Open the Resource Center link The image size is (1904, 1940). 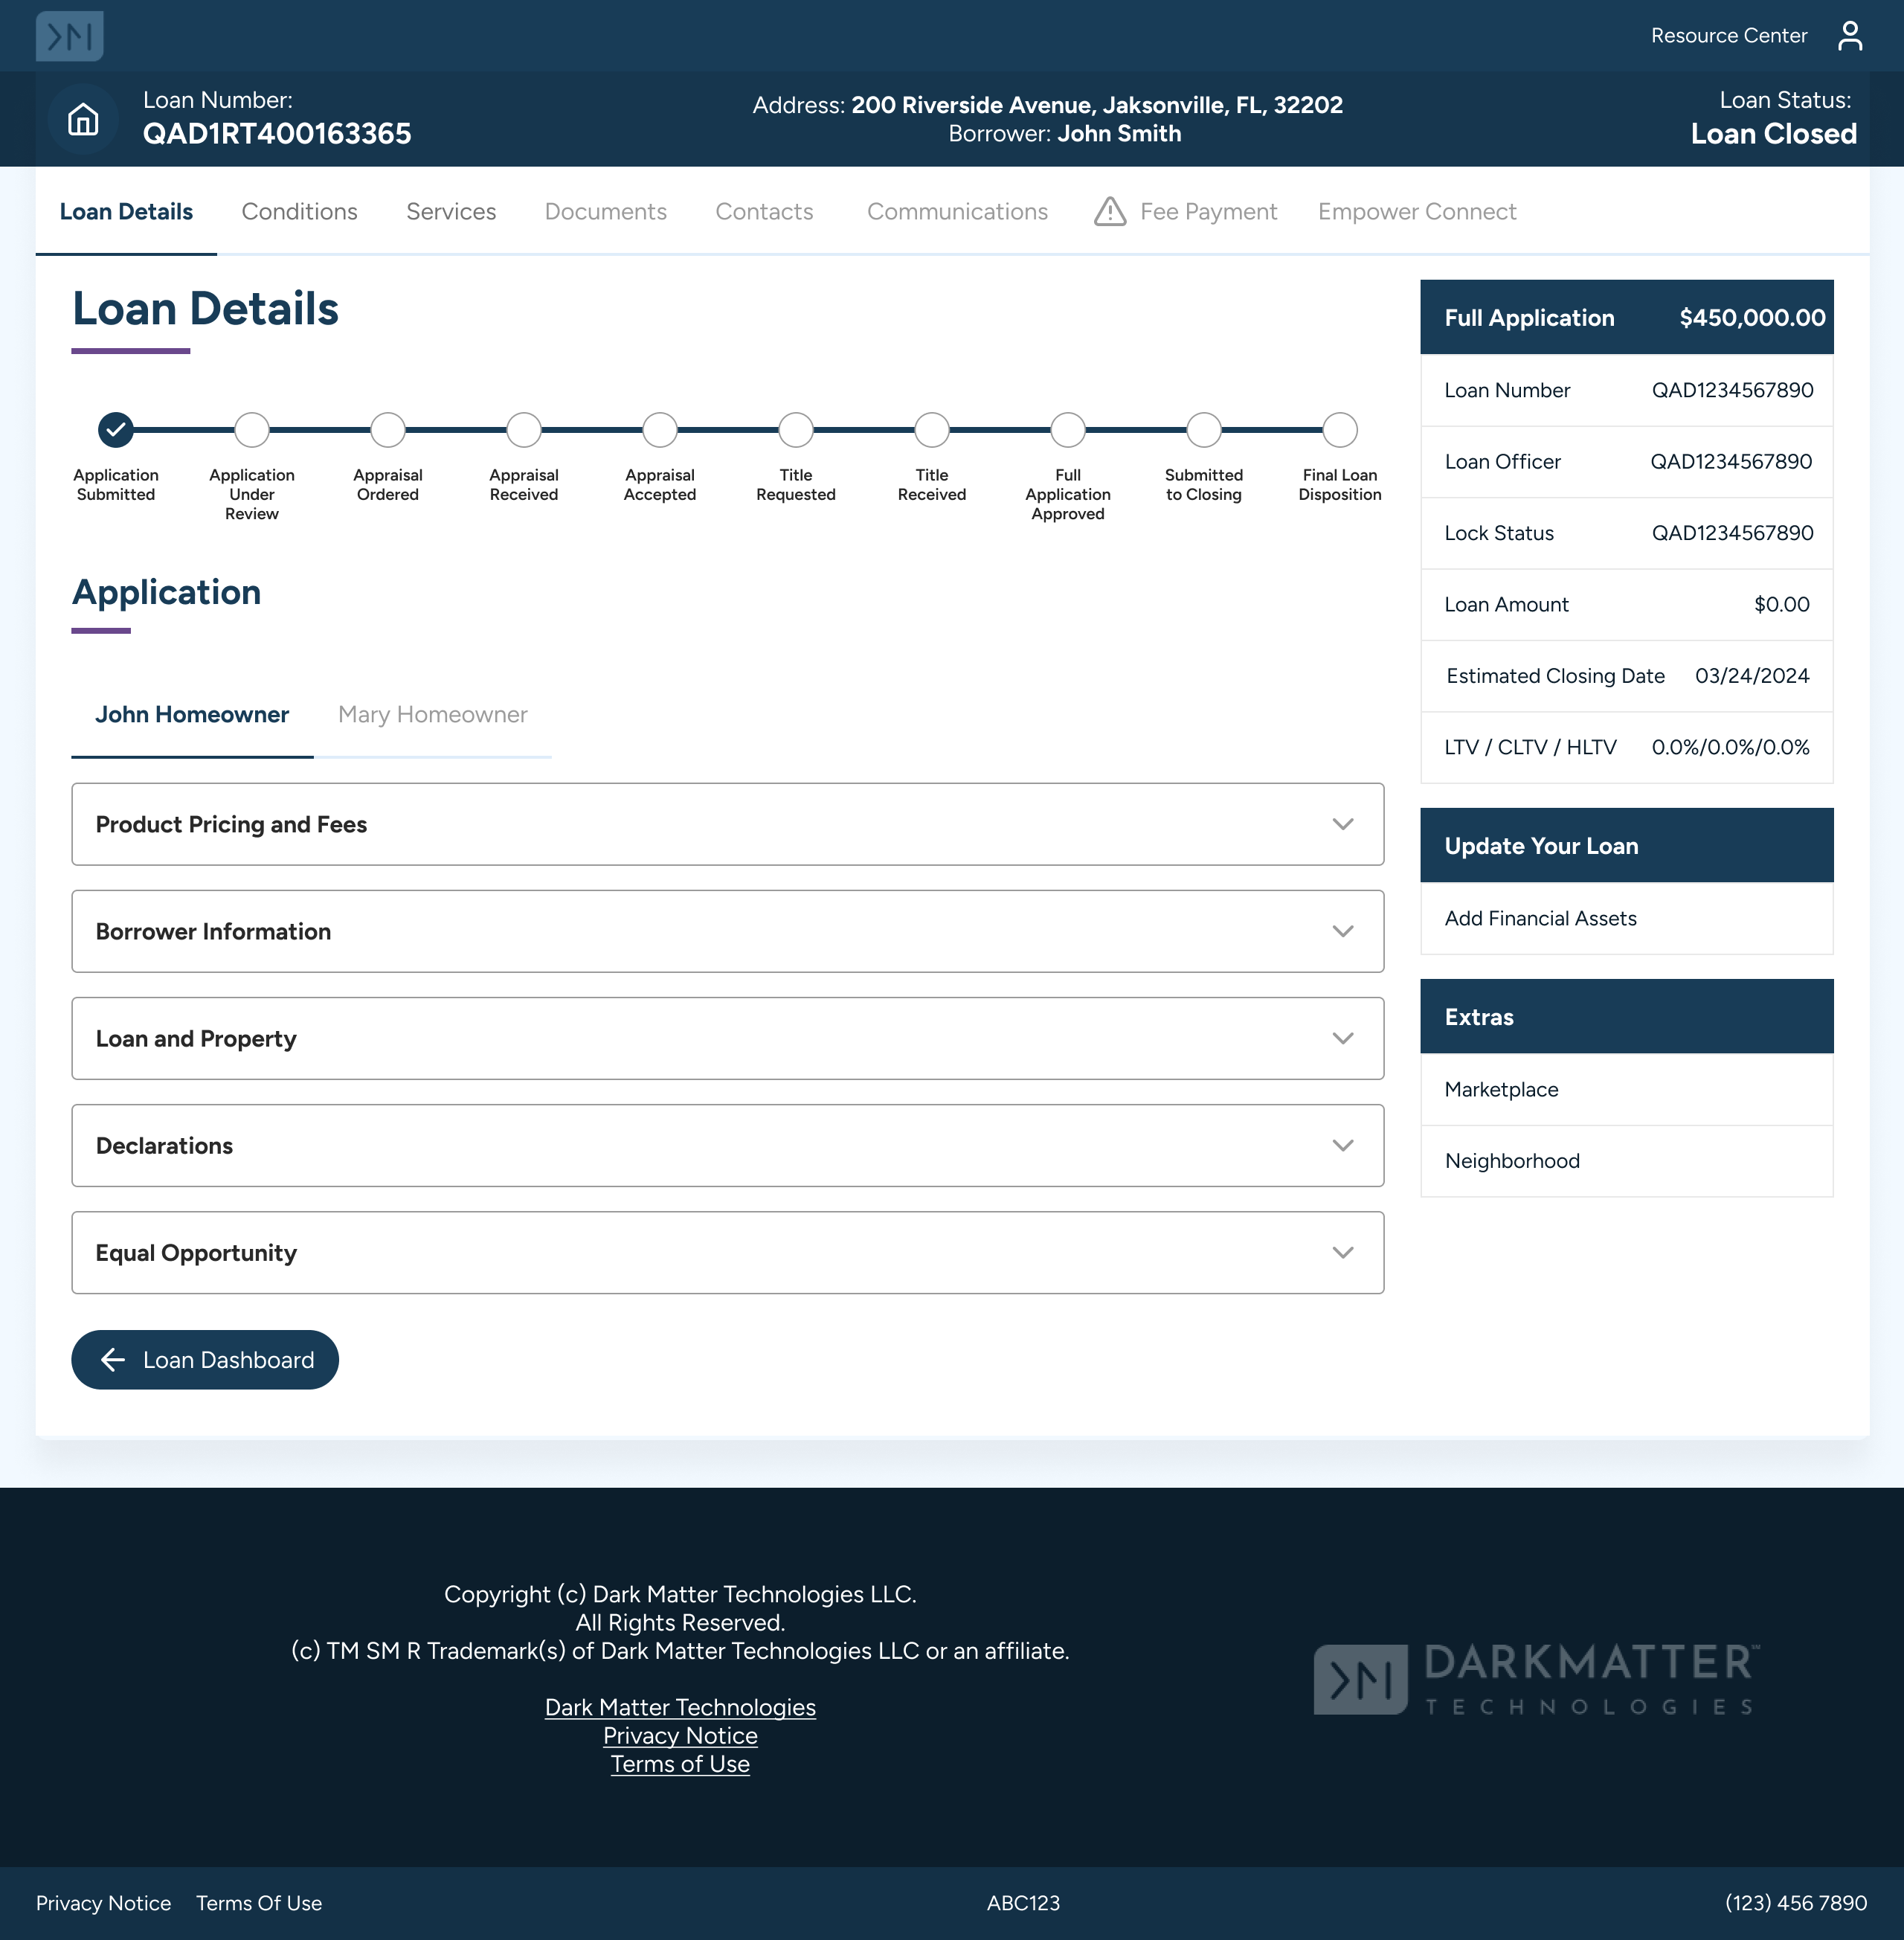pyautogui.click(x=1728, y=36)
